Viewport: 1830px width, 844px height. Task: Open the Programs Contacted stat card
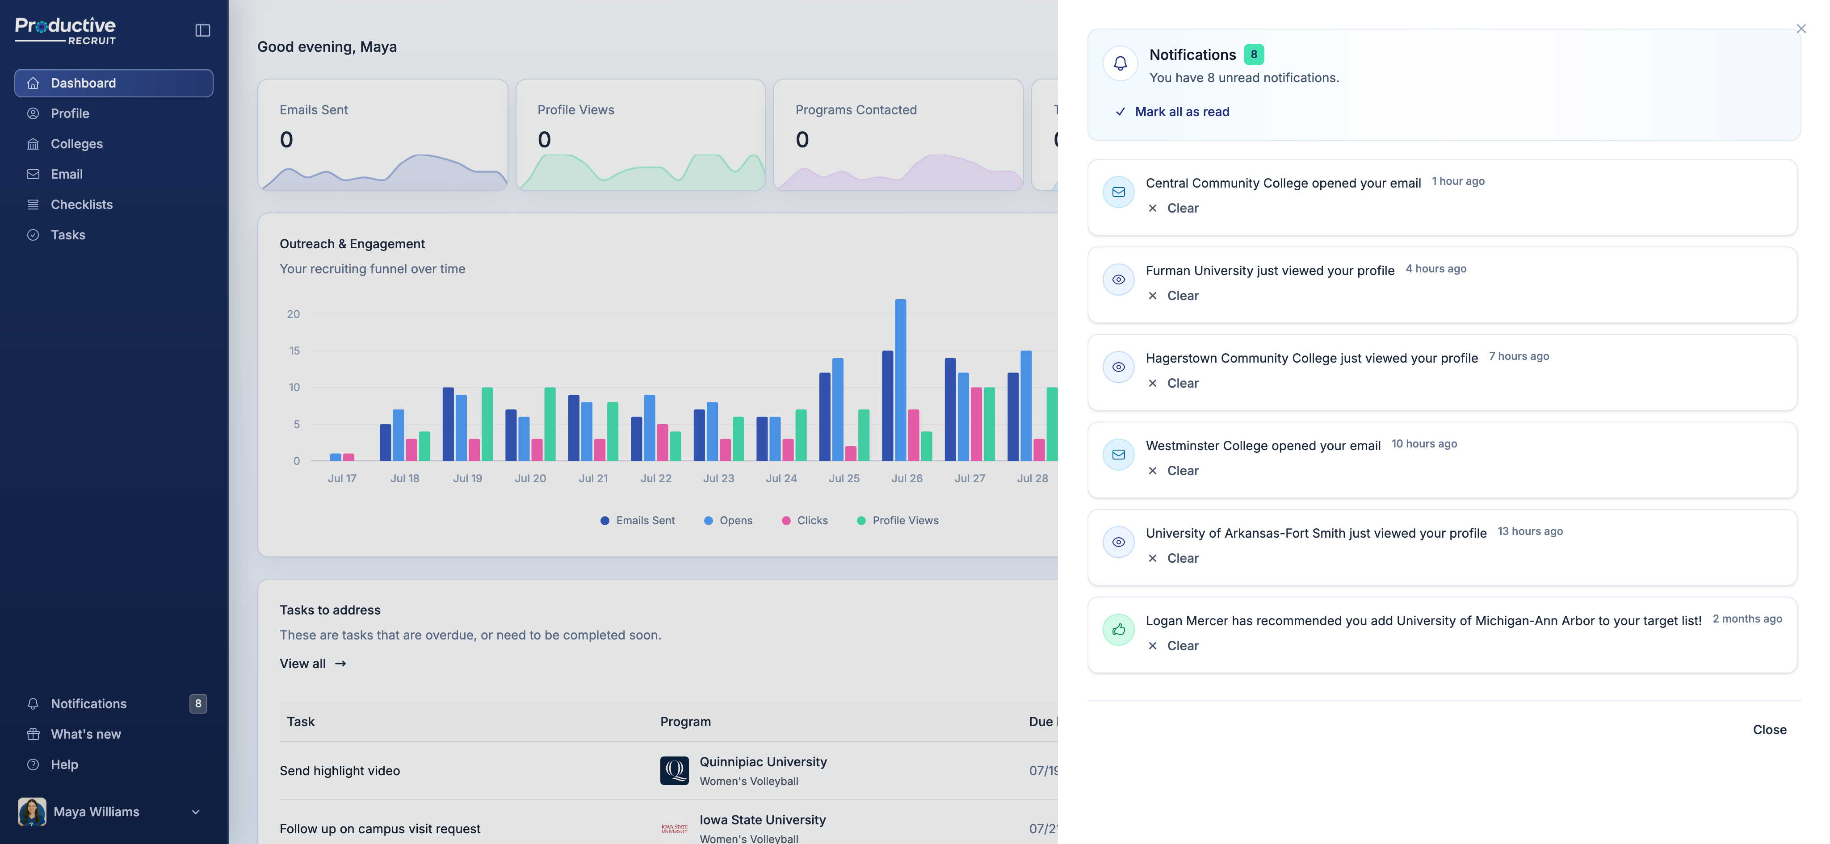[x=898, y=135]
